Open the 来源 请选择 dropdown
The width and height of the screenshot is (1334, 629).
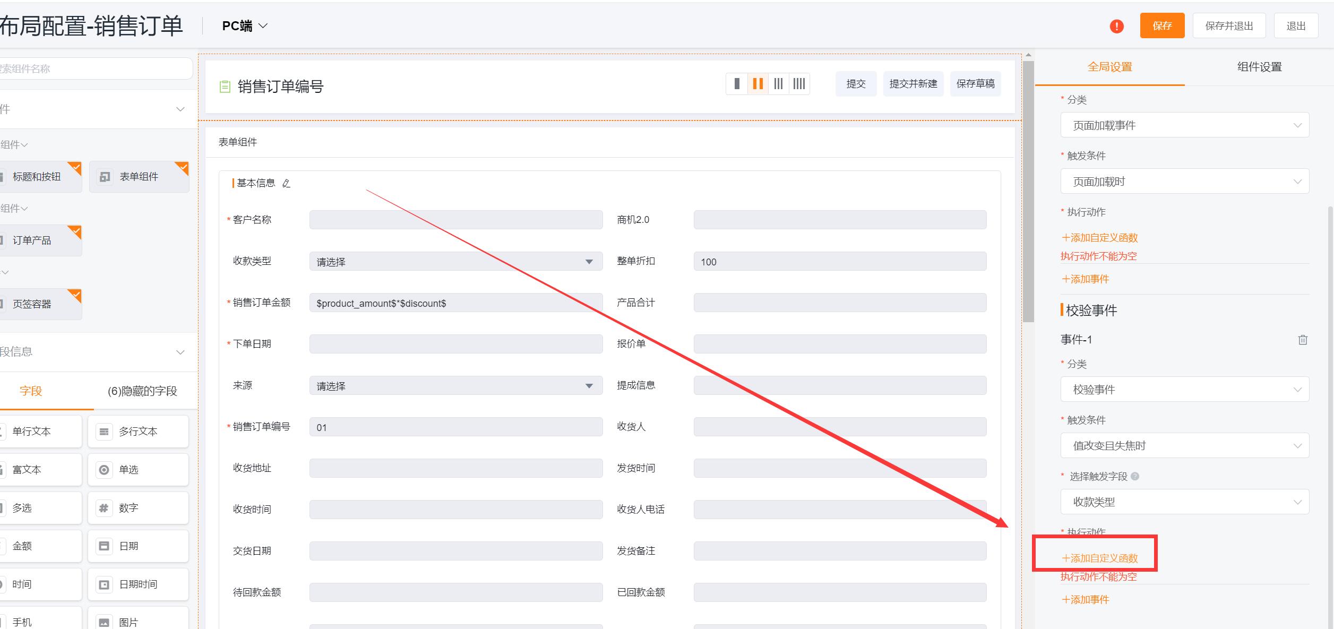(456, 385)
